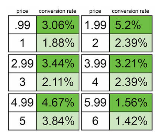161x135 pixels.
Task: Click the 3.84% conversion rate cell
Action: tap(58, 121)
